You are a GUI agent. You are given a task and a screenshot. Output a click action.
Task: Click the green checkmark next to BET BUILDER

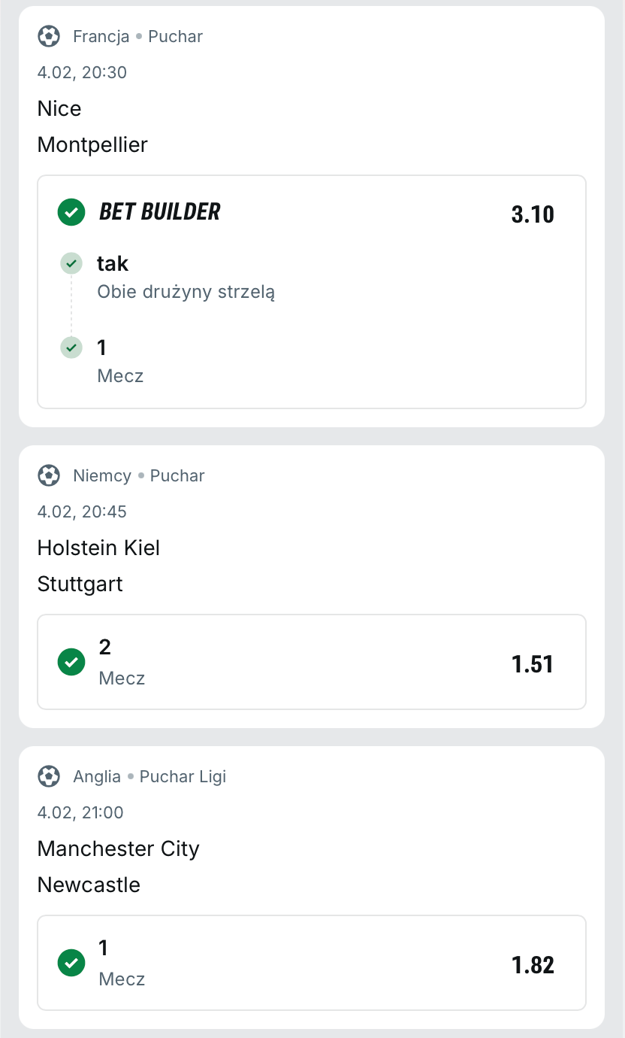[71, 212]
